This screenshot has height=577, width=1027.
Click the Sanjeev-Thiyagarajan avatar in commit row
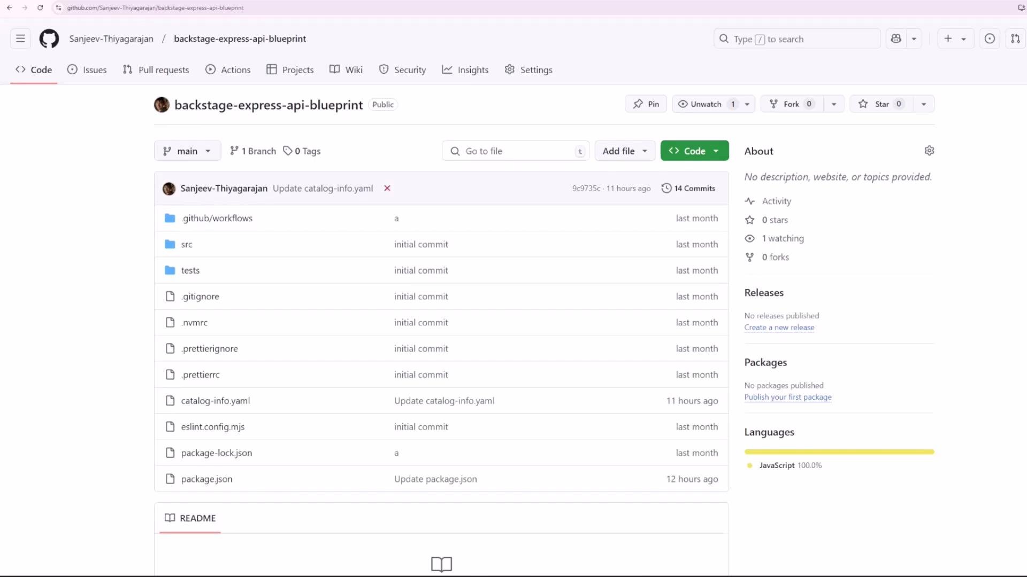(169, 189)
